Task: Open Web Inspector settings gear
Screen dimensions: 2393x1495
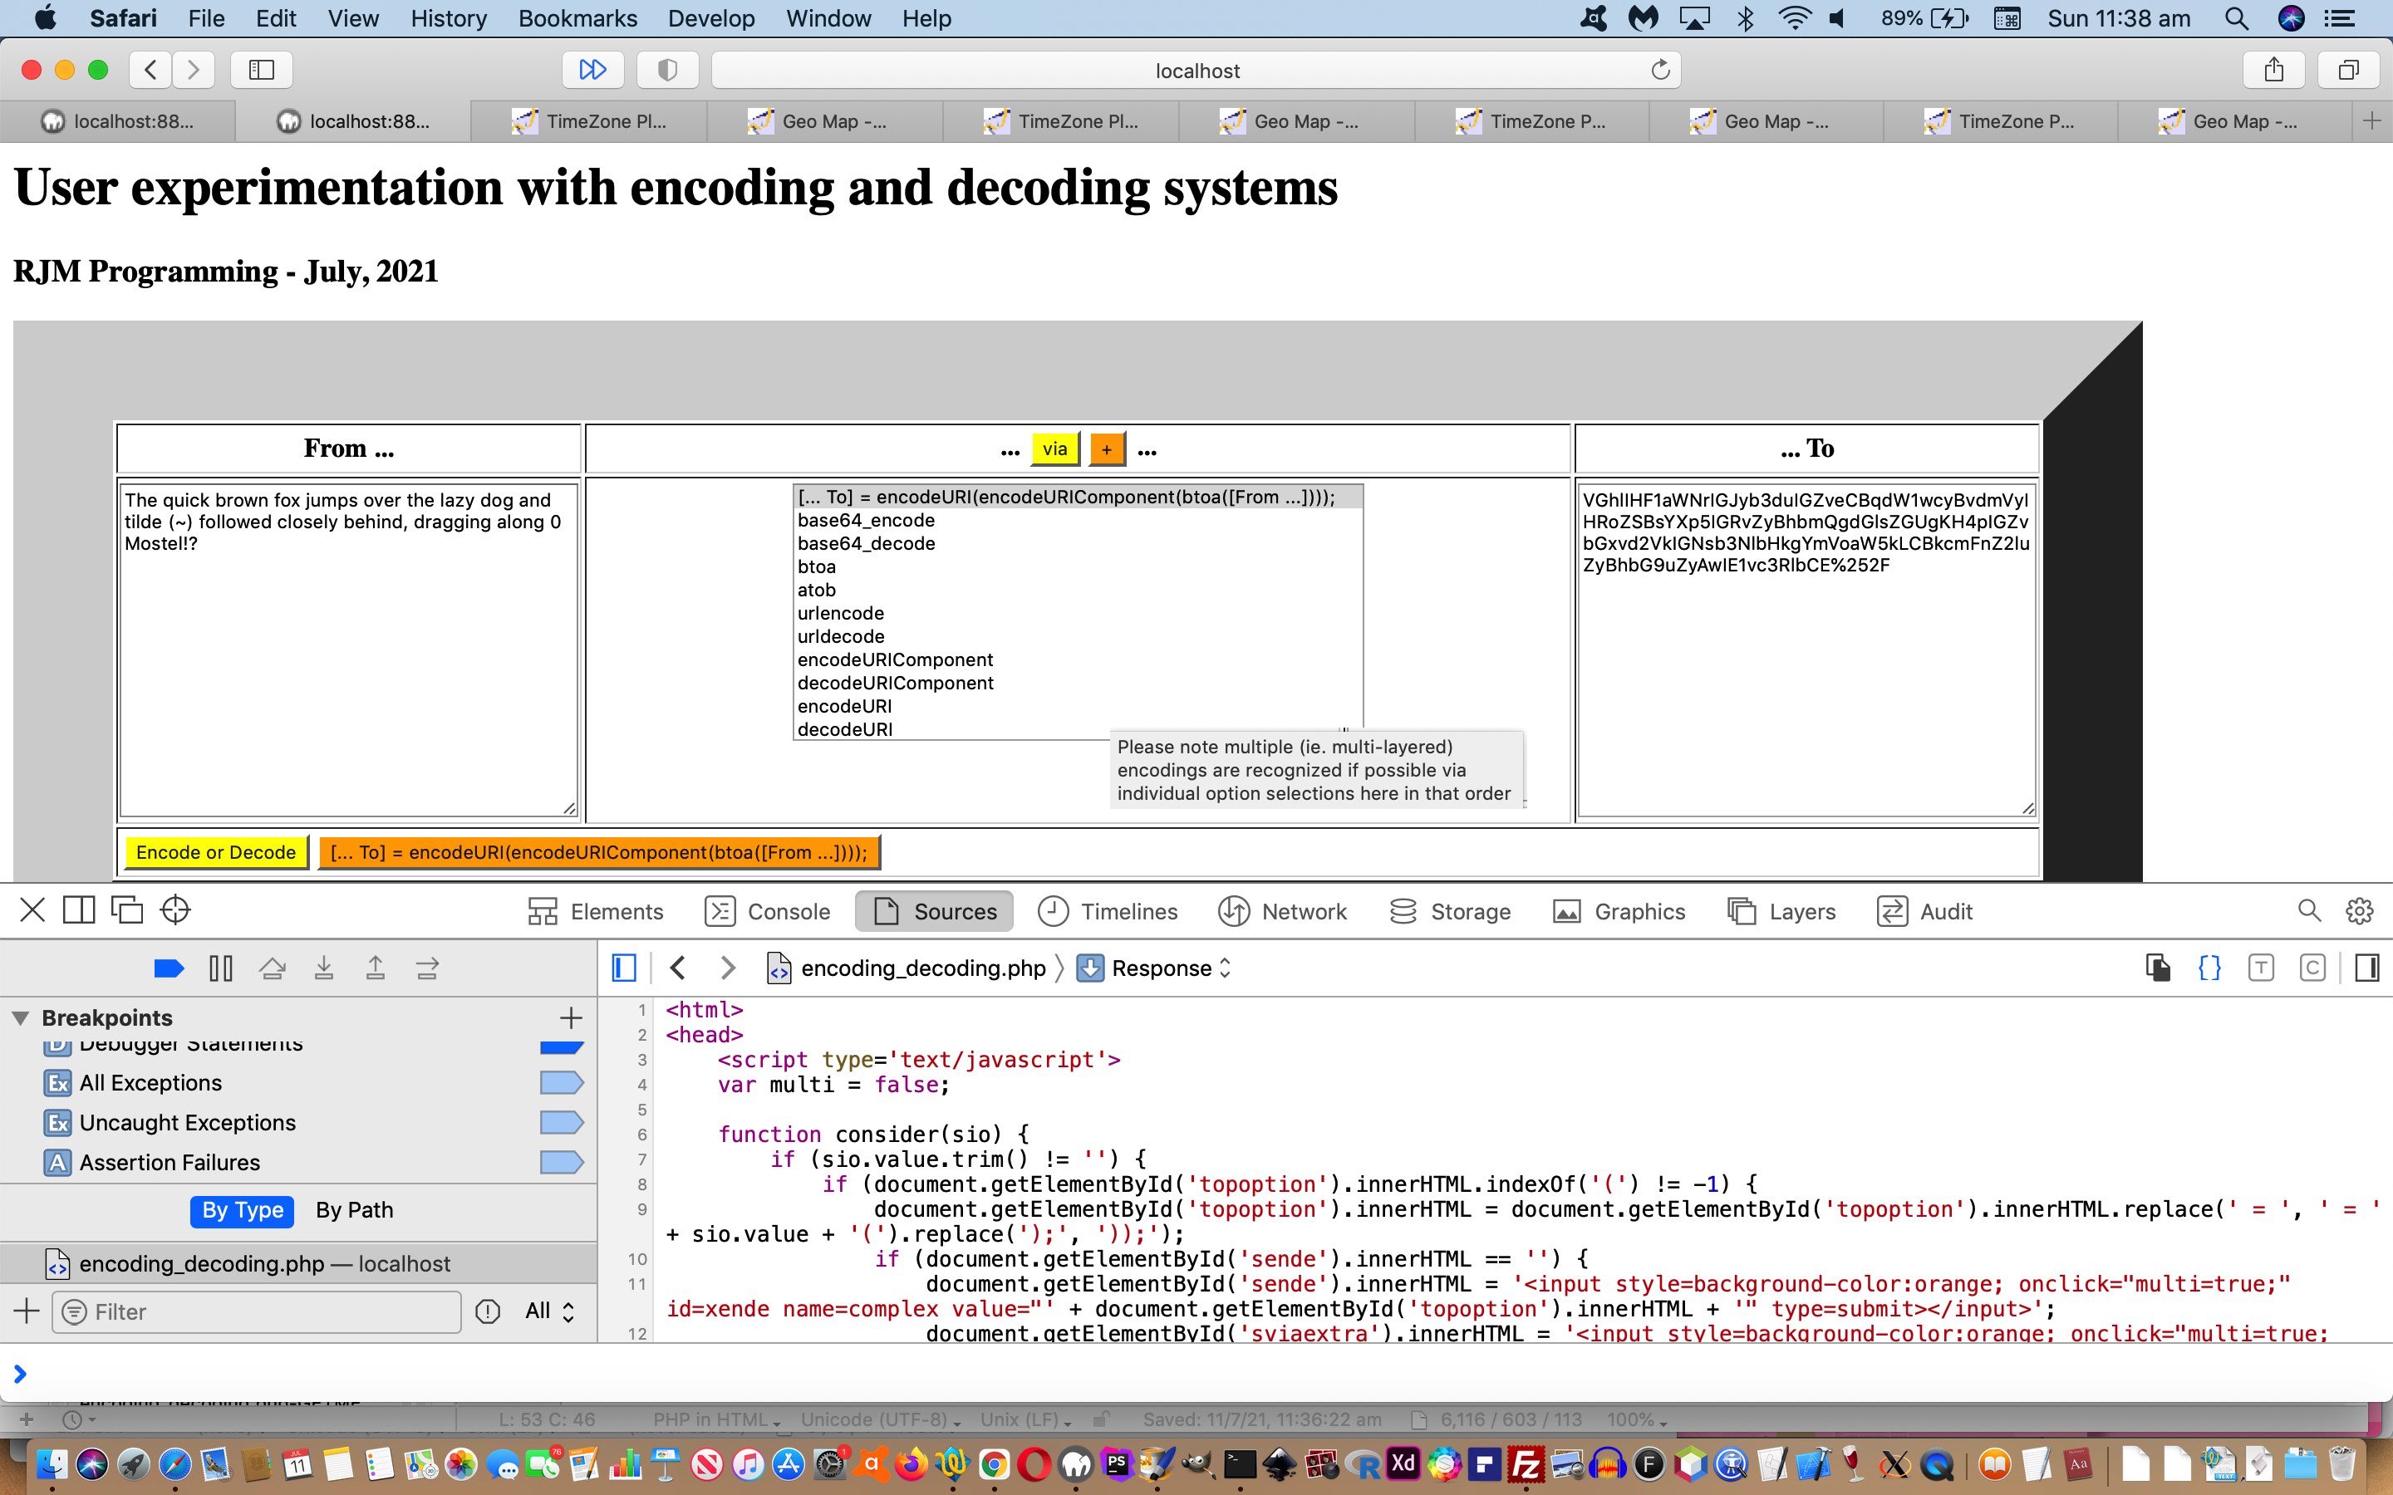Action: [2360, 910]
